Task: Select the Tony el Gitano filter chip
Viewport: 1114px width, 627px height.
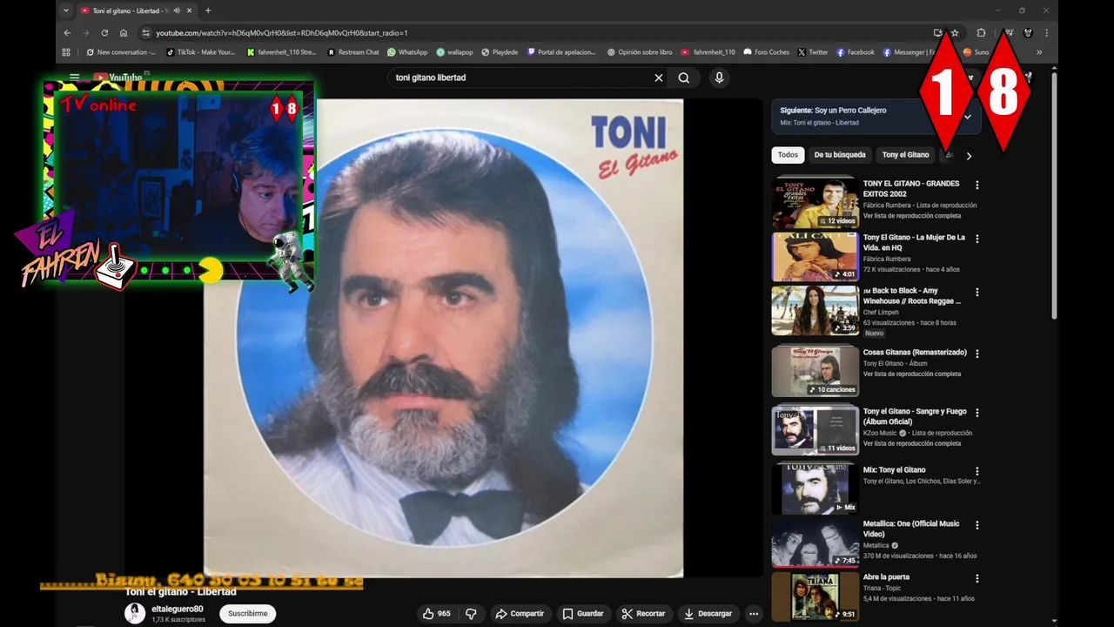Action: pyautogui.click(x=905, y=155)
